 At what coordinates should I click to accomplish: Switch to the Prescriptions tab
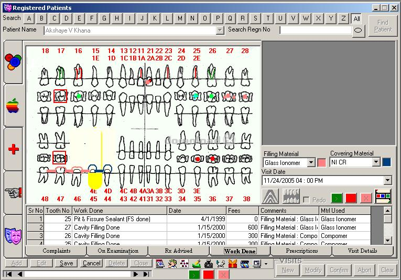point(301,251)
